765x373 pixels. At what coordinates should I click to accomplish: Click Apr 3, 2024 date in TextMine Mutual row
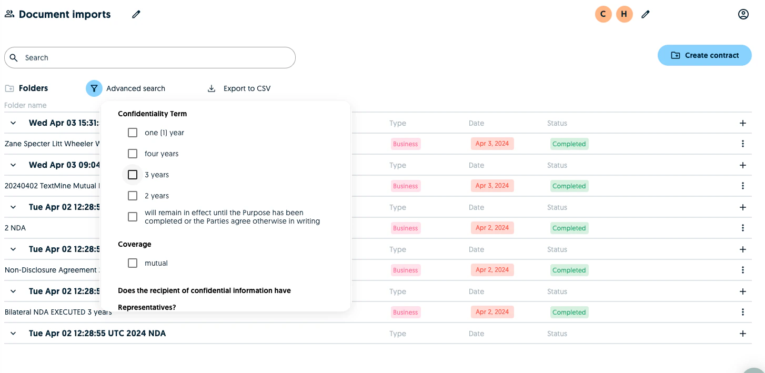[x=492, y=186]
